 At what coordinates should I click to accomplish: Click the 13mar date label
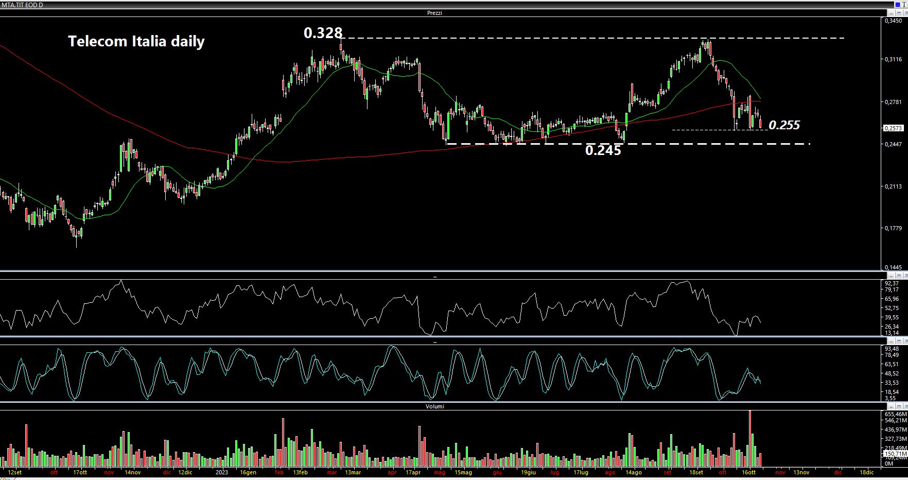pyautogui.click(x=353, y=472)
